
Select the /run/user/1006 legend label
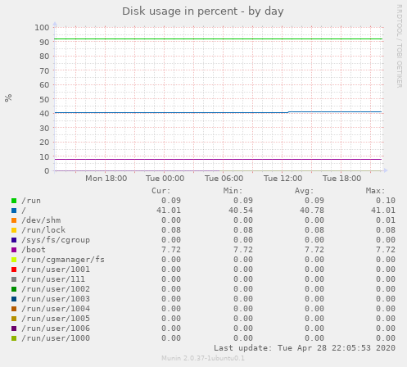click(x=56, y=328)
